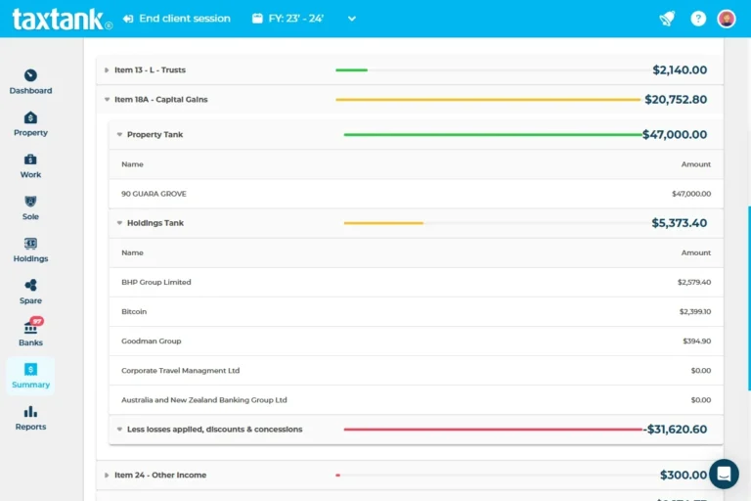Select Corporate Travel Managment Ltd row
This screenshot has height=501, width=751.
416,371
